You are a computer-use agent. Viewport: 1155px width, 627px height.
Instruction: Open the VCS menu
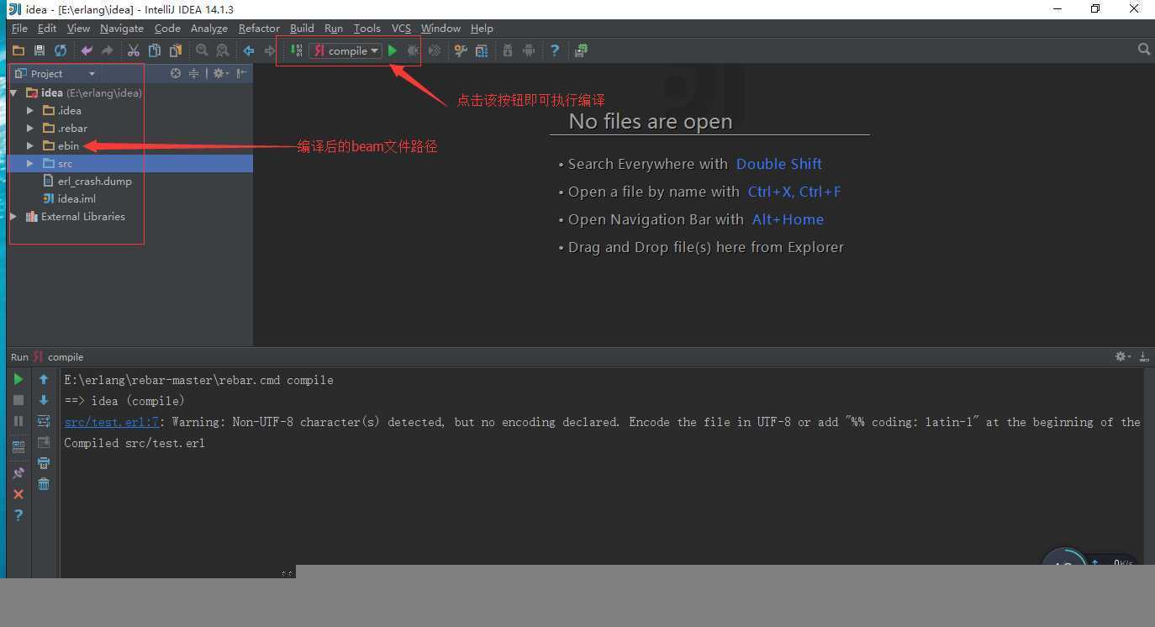[x=401, y=29]
